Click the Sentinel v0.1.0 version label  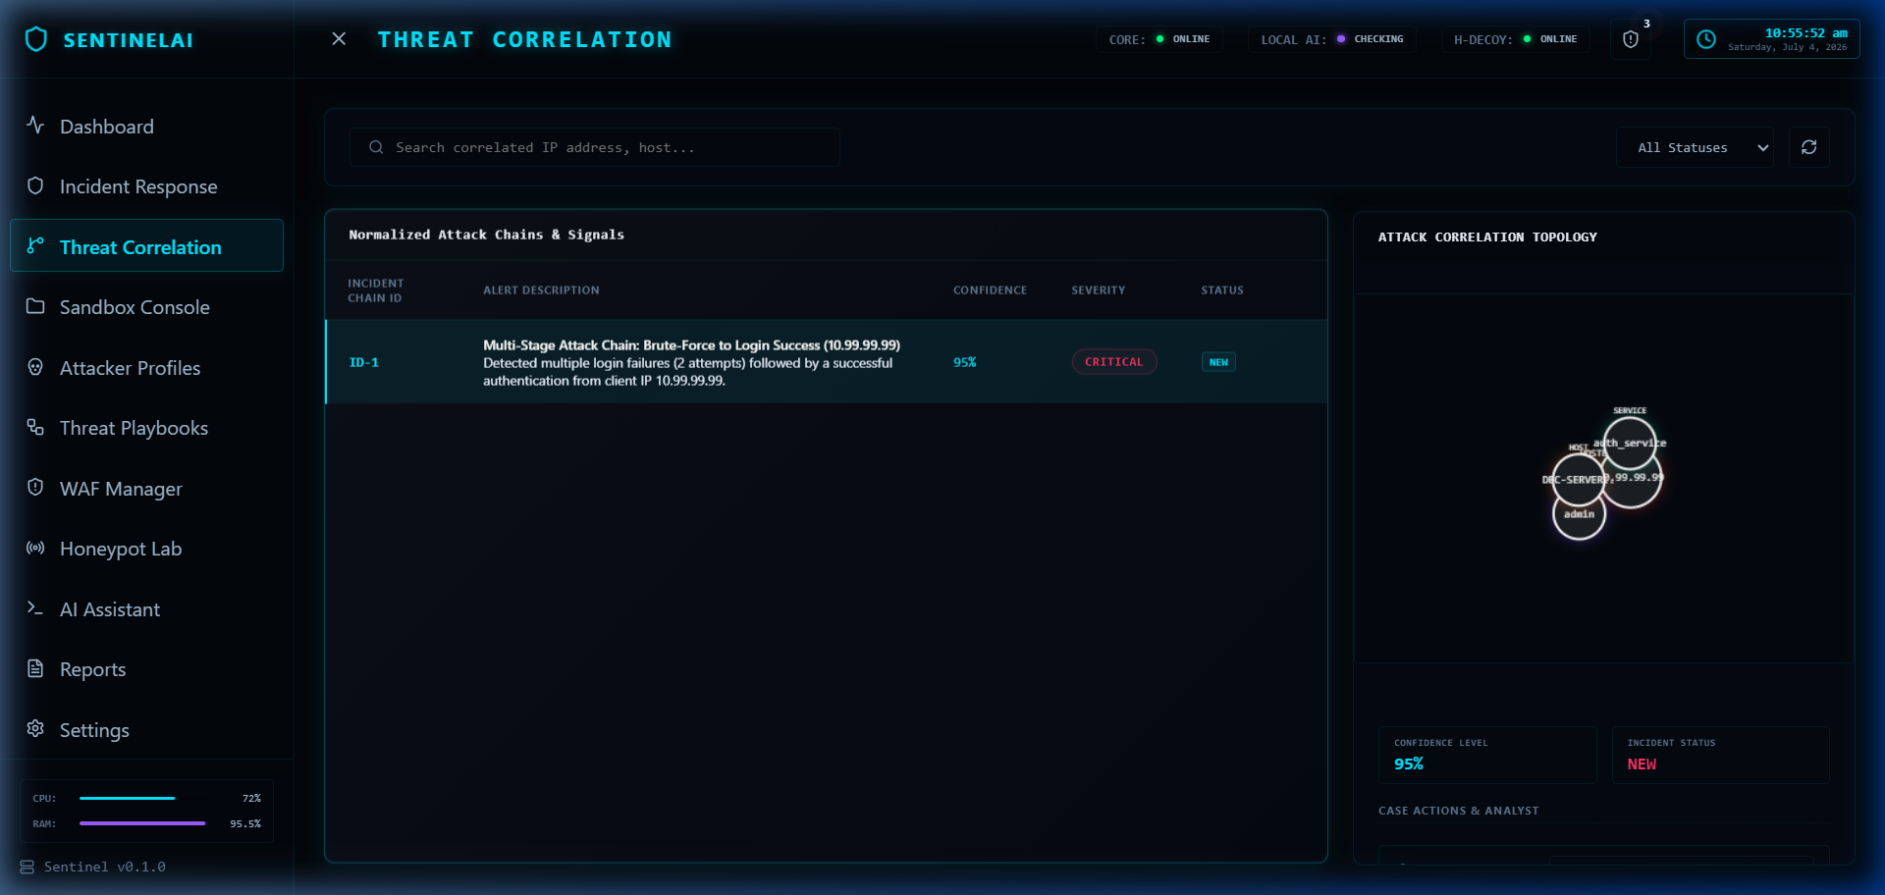[105, 868]
